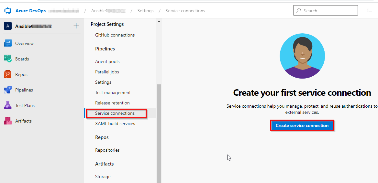Viewport: 378px width, 183px height.
Task: Click the project avatar letter A
Action: [8, 26]
